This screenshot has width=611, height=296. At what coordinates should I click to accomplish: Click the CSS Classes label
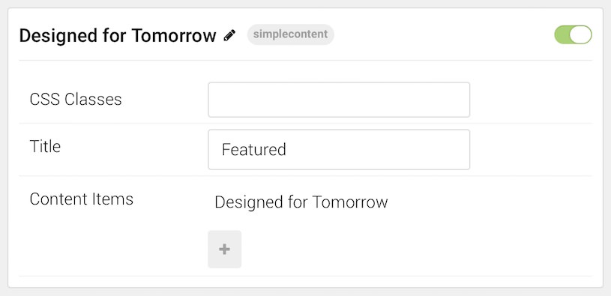[x=76, y=100]
